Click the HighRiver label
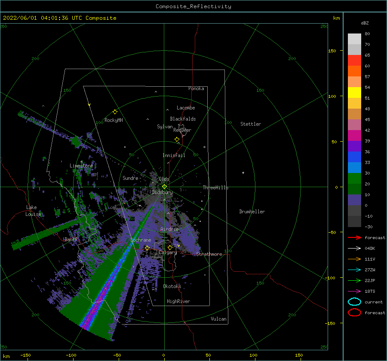Viewport: 387px width, 361px height. click(x=178, y=301)
